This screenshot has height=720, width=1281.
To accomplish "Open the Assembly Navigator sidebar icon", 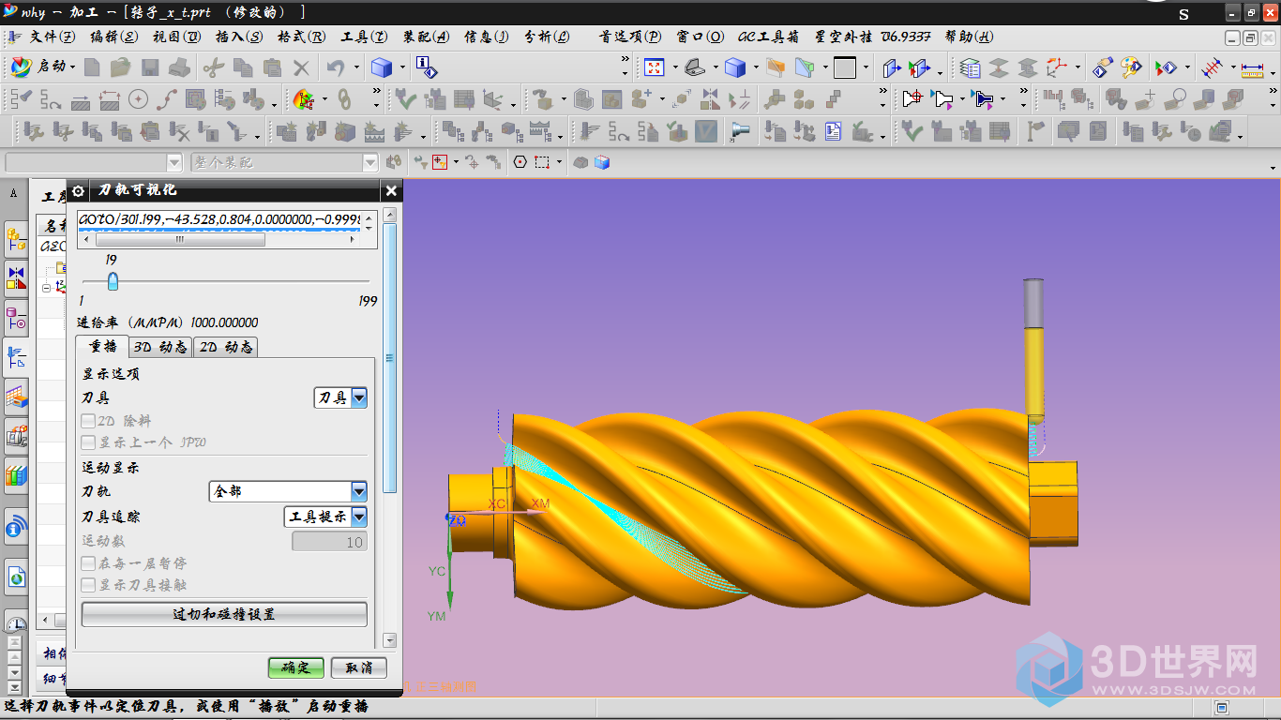I will [x=16, y=240].
